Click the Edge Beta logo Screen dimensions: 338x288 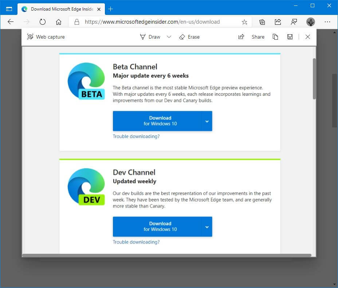[x=86, y=81]
